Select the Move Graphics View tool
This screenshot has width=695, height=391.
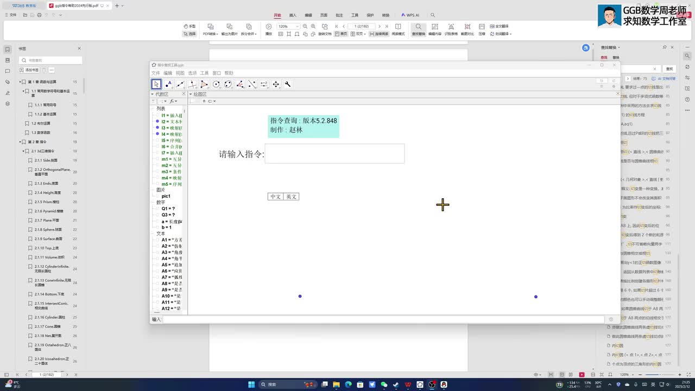tap(276, 84)
